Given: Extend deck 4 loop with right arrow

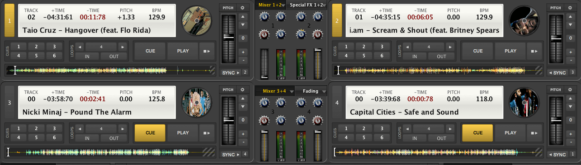Looking at the screenshot, I should click(x=450, y=128).
